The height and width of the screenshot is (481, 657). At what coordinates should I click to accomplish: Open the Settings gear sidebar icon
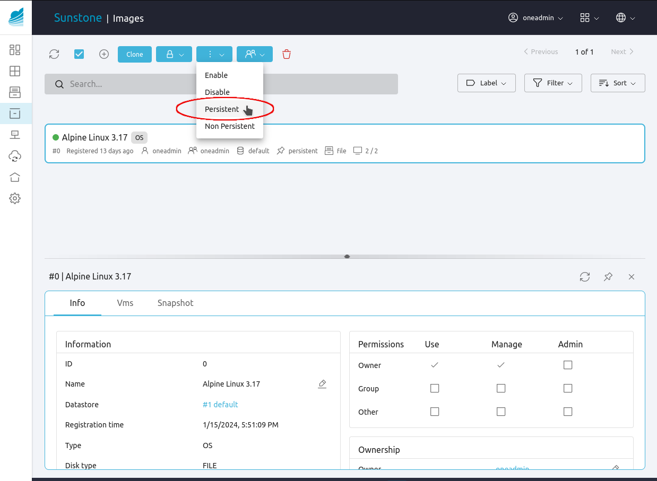pyautogui.click(x=15, y=198)
